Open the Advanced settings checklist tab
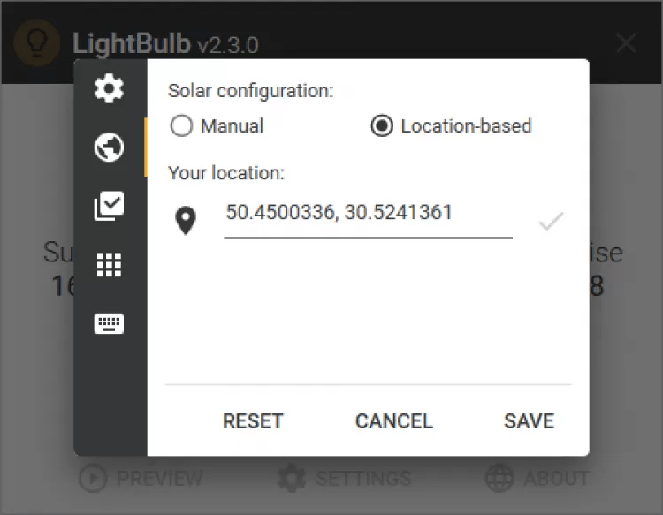This screenshot has height=515, width=663. pyautogui.click(x=110, y=207)
